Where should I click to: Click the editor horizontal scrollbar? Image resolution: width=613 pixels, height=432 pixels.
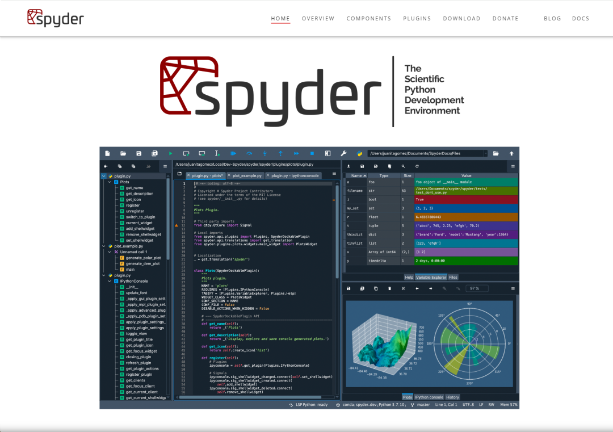[x=250, y=397]
